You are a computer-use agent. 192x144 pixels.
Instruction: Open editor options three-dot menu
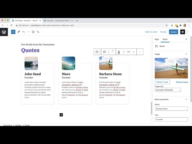(x=188, y=32)
